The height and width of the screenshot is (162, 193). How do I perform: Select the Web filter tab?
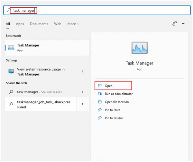point(58,24)
